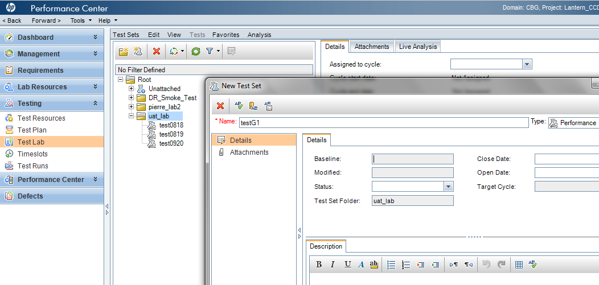
Task: Click the Spelling Options icon in New Test Set toolbar
Action: [x=268, y=106]
